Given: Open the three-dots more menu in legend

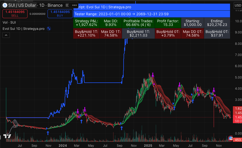Looking at the screenshot, I should click(x=75, y=5).
